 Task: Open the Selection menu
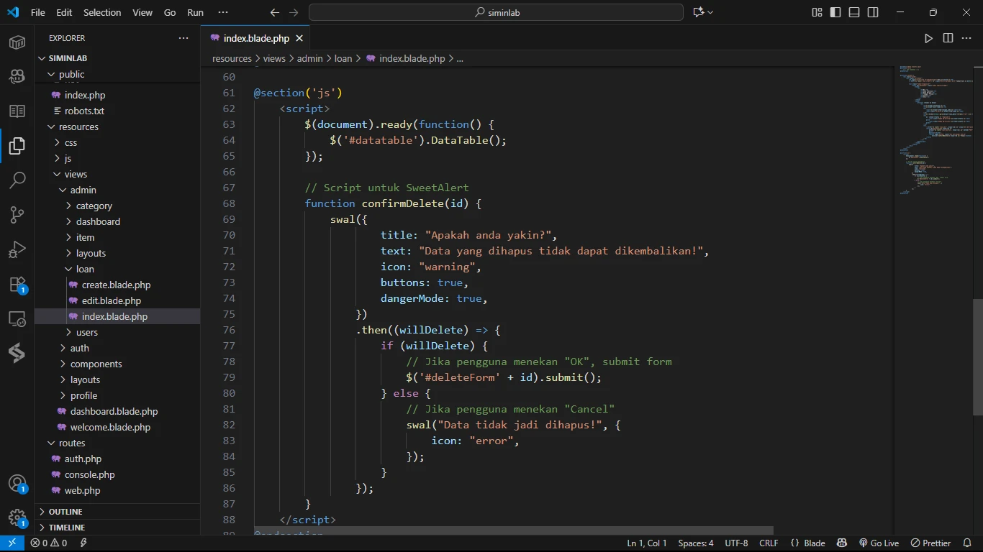pyautogui.click(x=102, y=12)
